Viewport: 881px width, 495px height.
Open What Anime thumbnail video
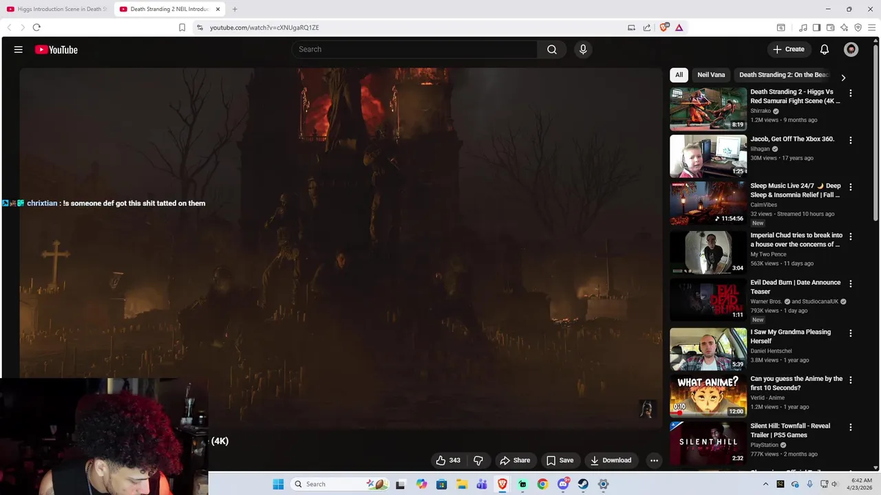[x=708, y=395]
